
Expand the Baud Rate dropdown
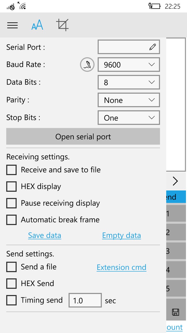129,65
